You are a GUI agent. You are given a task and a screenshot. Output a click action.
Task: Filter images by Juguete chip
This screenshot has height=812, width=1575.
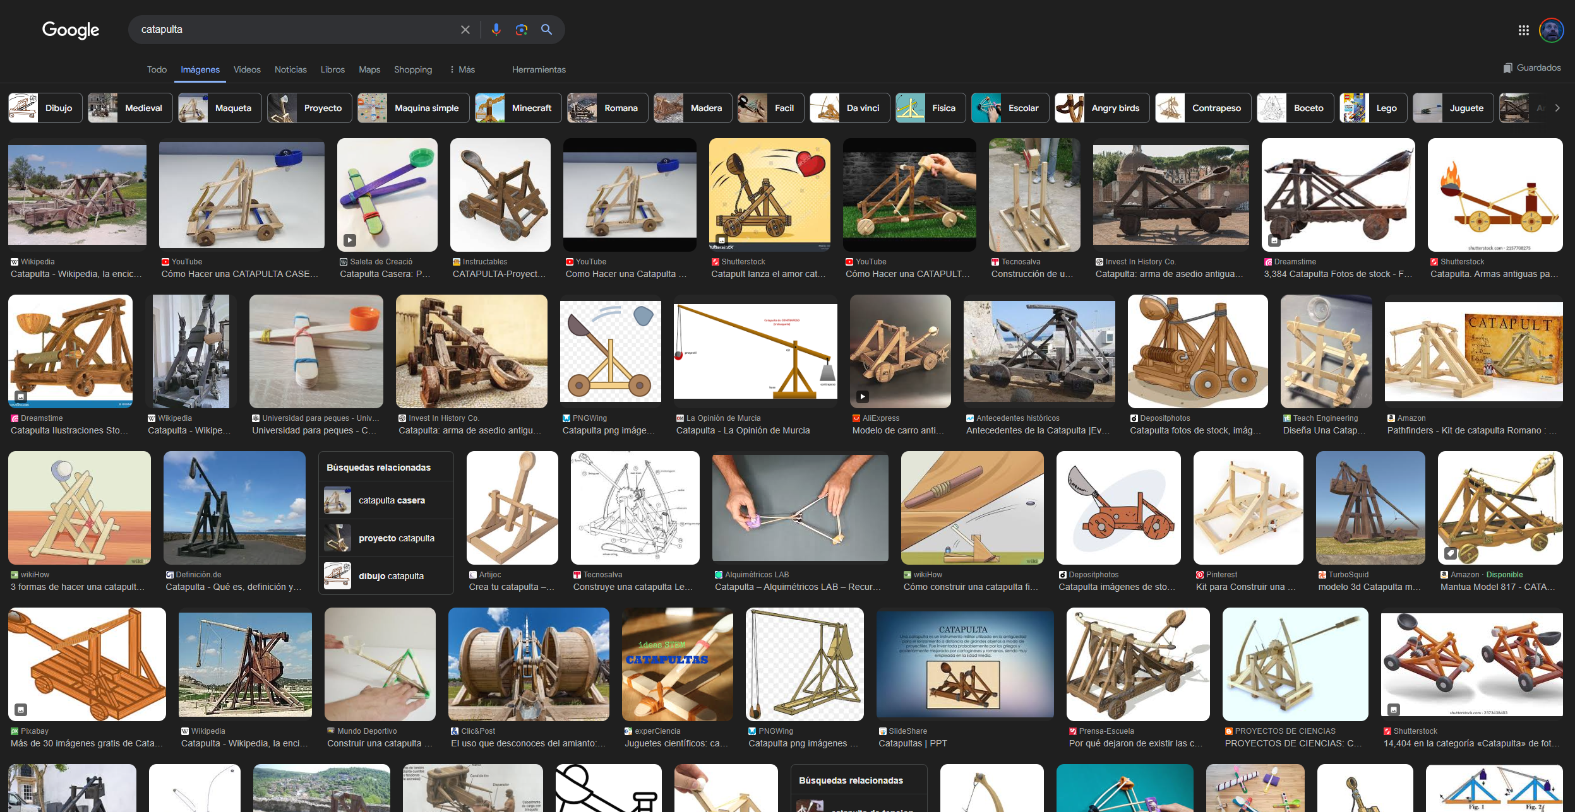[1453, 108]
